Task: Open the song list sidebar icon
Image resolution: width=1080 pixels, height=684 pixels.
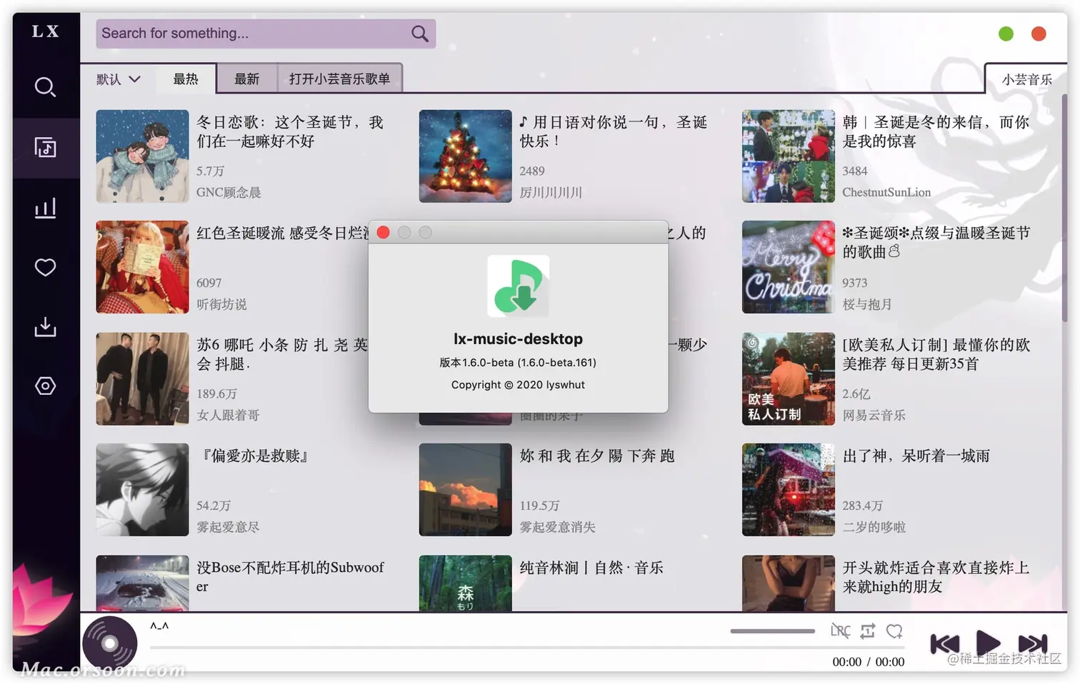Action: [45, 147]
